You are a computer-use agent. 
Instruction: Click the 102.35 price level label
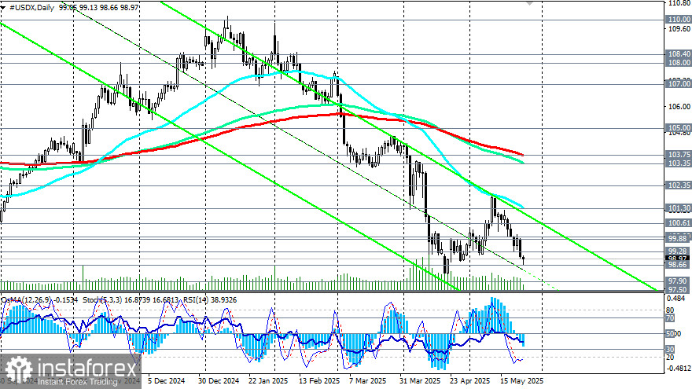point(679,185)
